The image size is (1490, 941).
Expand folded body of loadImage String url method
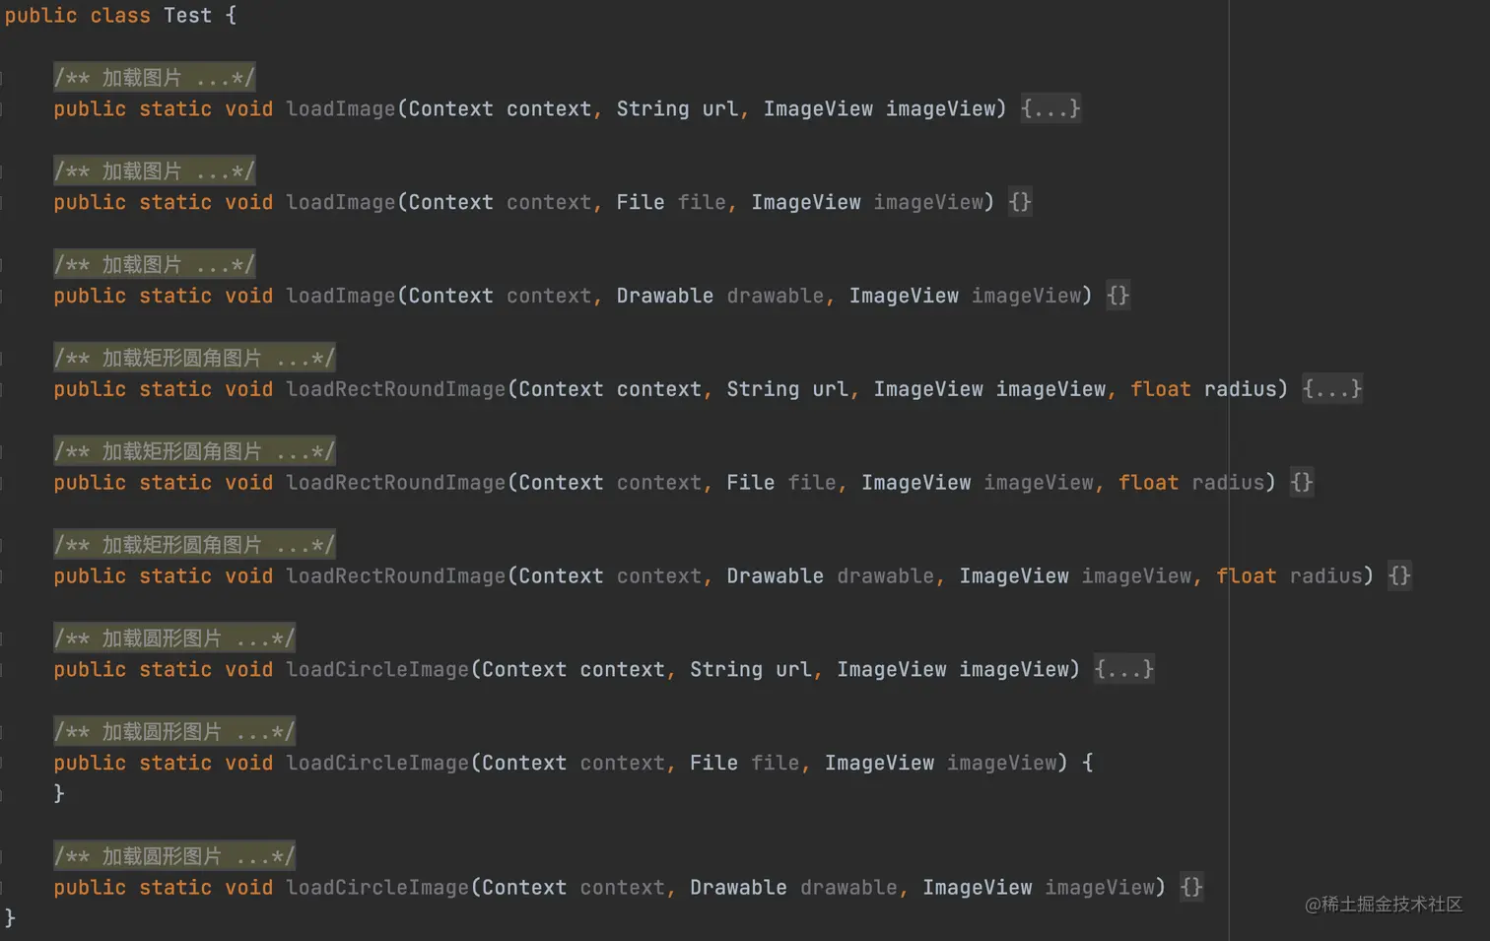(x=1050, y=108)
